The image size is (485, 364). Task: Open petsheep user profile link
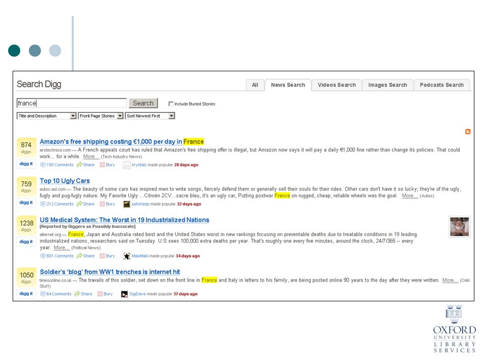140,204
